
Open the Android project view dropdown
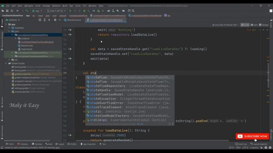[12, 20]
